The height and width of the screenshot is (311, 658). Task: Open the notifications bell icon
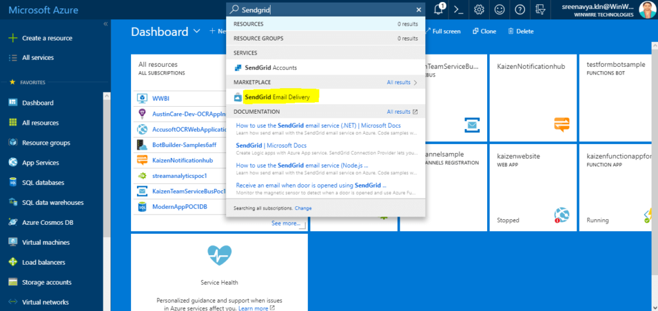439,10
